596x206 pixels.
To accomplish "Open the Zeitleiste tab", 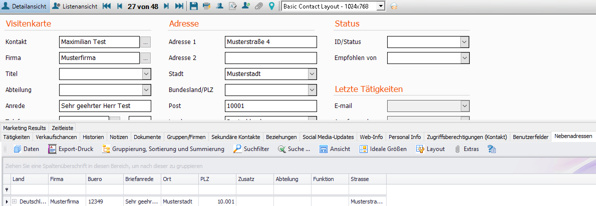I will point(63,128).
